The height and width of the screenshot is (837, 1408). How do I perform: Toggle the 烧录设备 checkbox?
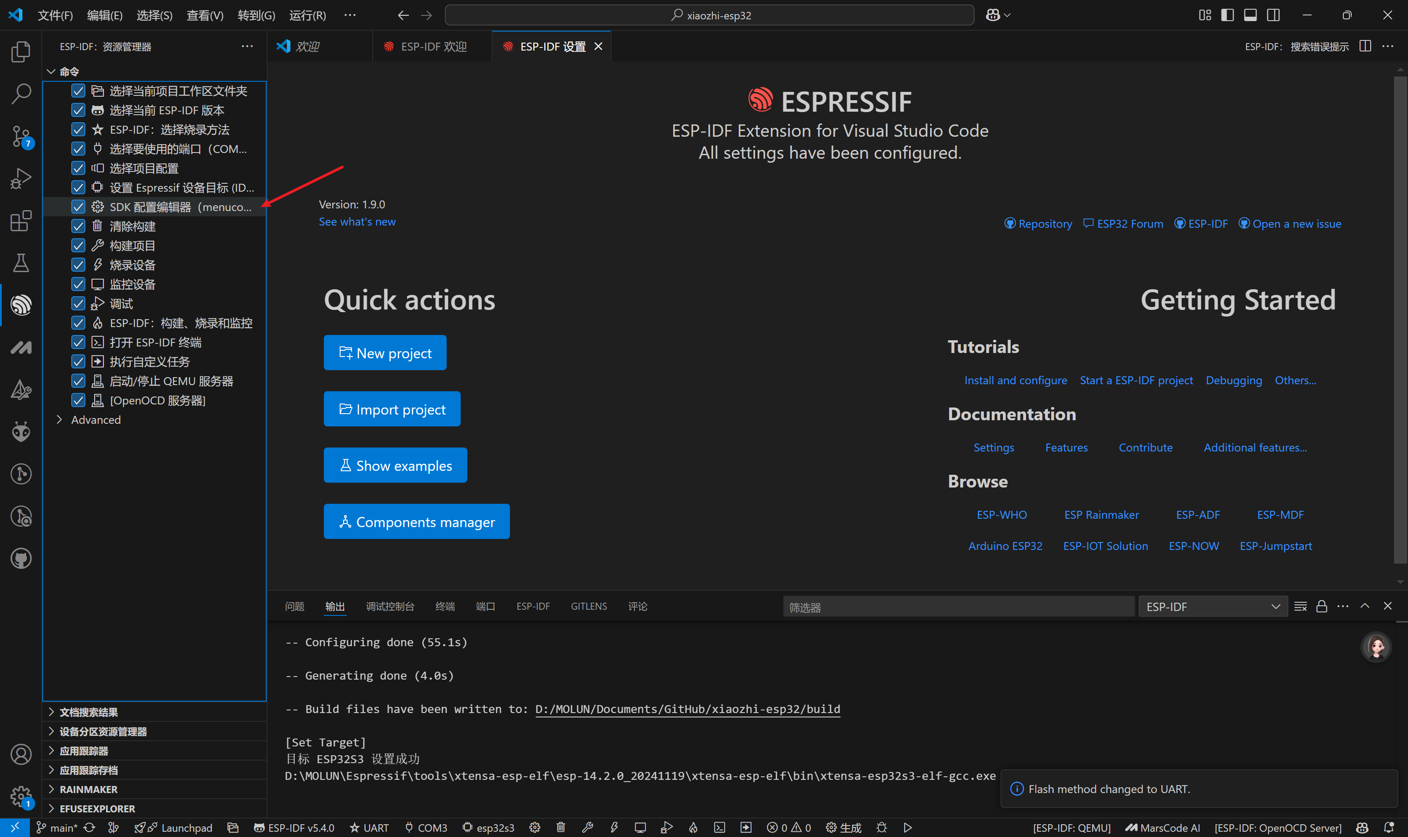78,265
